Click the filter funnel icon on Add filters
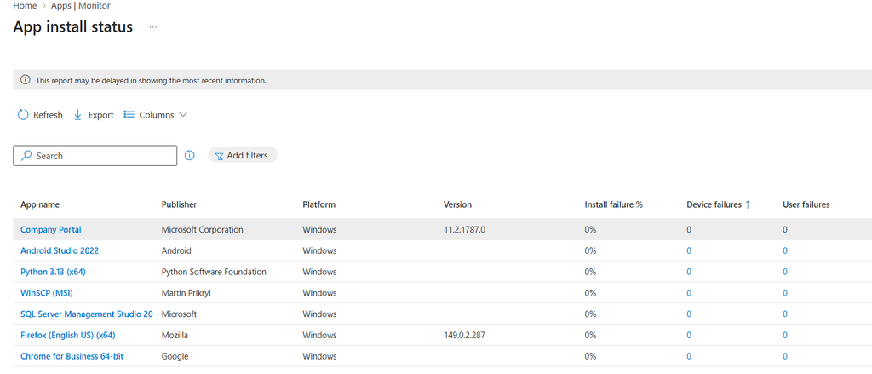The height and width of the screenshot is (374, 872). click(x=219, y=156)
